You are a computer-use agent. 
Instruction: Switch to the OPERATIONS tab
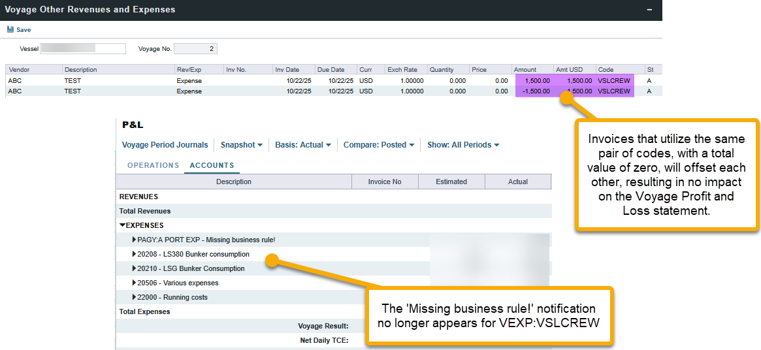tap(153, 165)
